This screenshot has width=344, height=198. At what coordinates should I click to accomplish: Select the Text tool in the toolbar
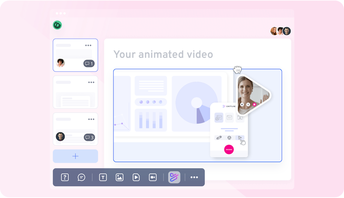point(103,177)
